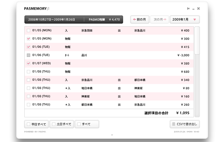Click the 神楽坂 exit station on ¥80 row
224x142 pixels.
(x=138, y=88)
